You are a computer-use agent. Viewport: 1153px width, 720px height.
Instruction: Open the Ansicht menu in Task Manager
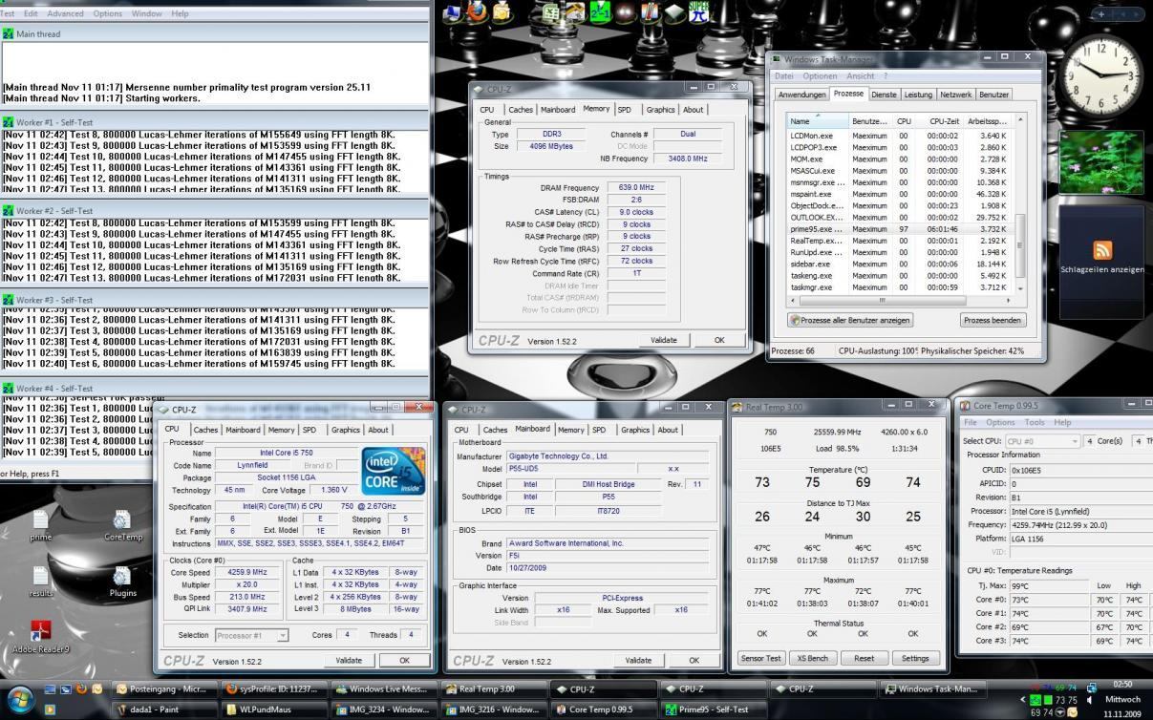[860, 76]
